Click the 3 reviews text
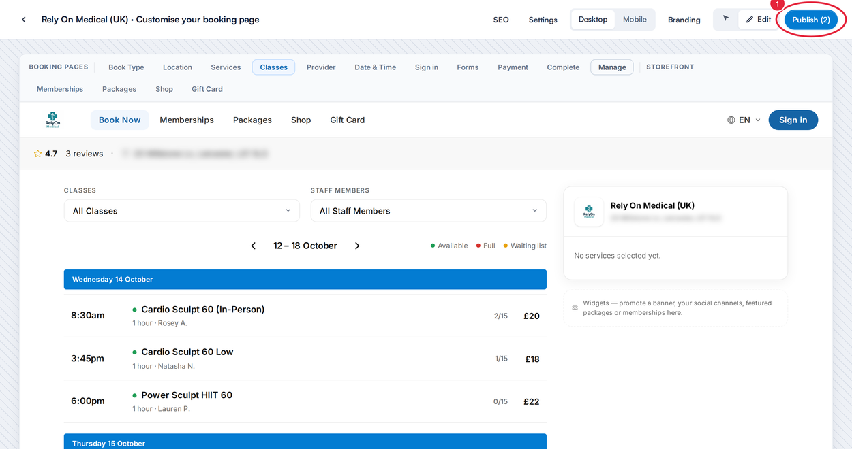Screen dimensions: 852x449 pos(85,154)
